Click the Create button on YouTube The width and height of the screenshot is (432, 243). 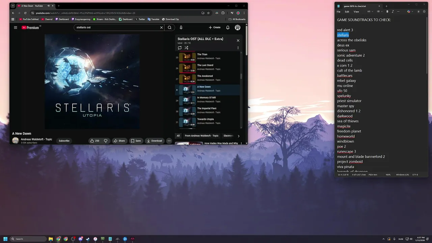tap(215, 27)
